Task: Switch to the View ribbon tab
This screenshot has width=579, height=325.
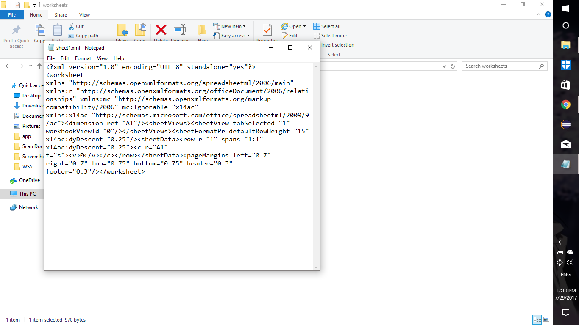Action: [84, 15]
